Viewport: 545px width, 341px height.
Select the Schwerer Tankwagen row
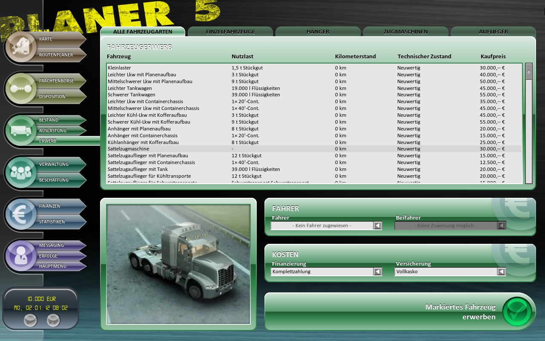[314, 95]
